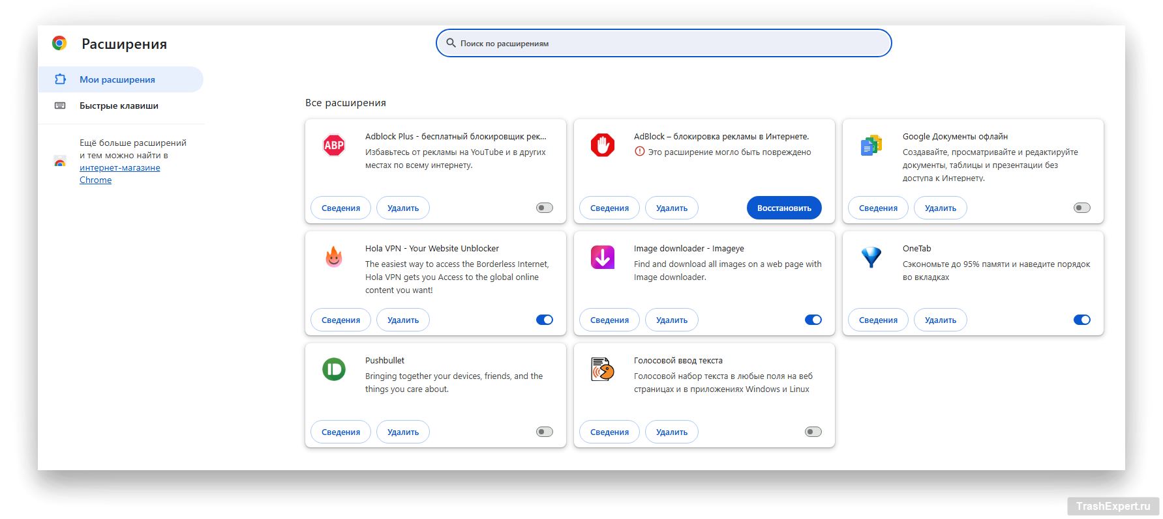
Task: Click the Hola VPN flame icon
Action: (334, 257)
